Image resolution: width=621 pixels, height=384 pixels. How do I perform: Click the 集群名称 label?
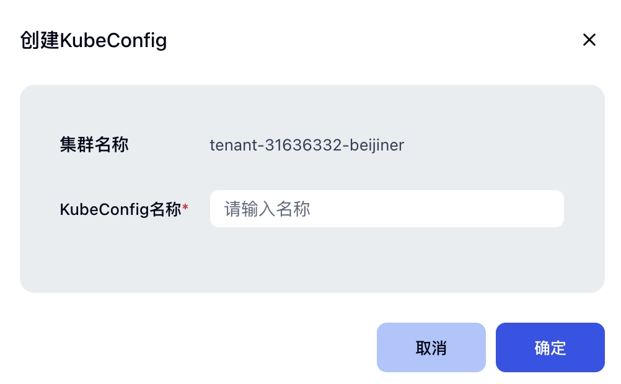[94, 145]
